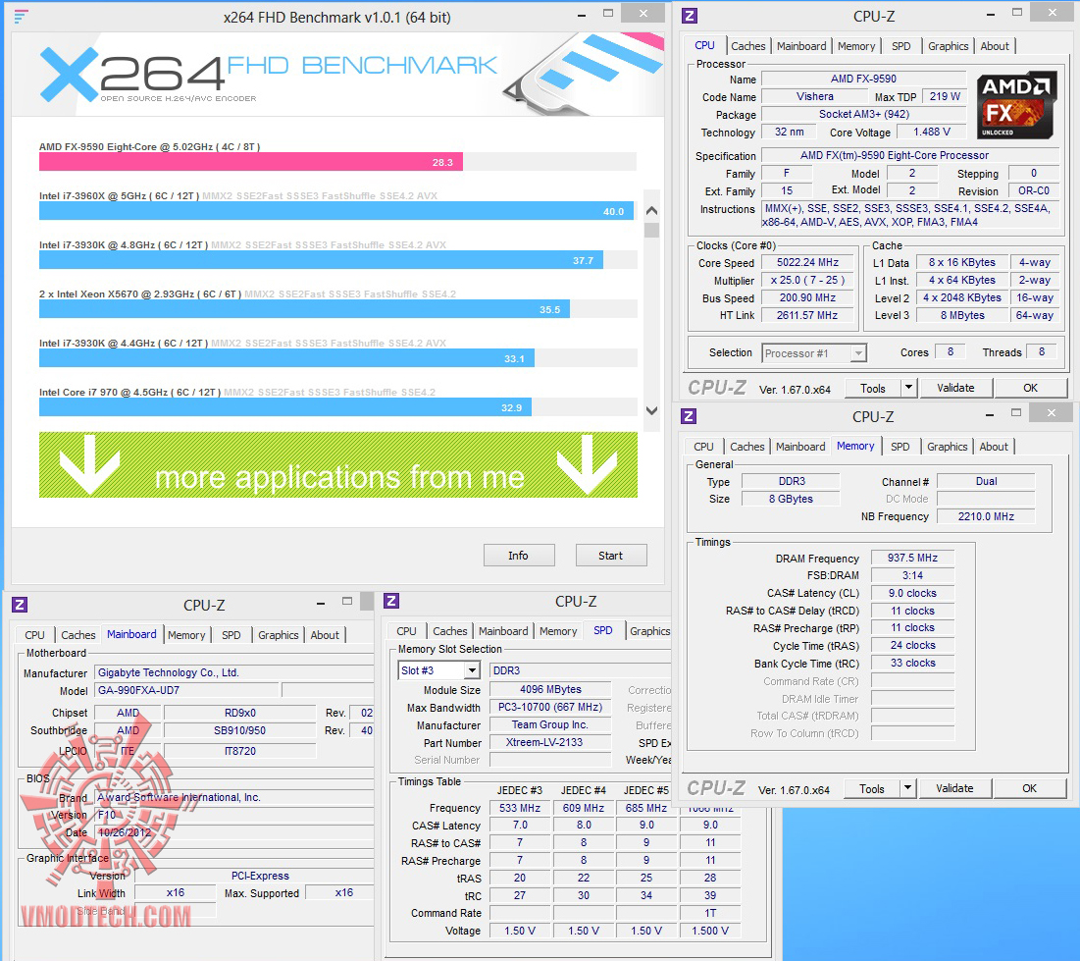The image size is (1080, 961).
Task: Click the CPU-Z purple Z icon in the top window
Action: tap(689, 16)
